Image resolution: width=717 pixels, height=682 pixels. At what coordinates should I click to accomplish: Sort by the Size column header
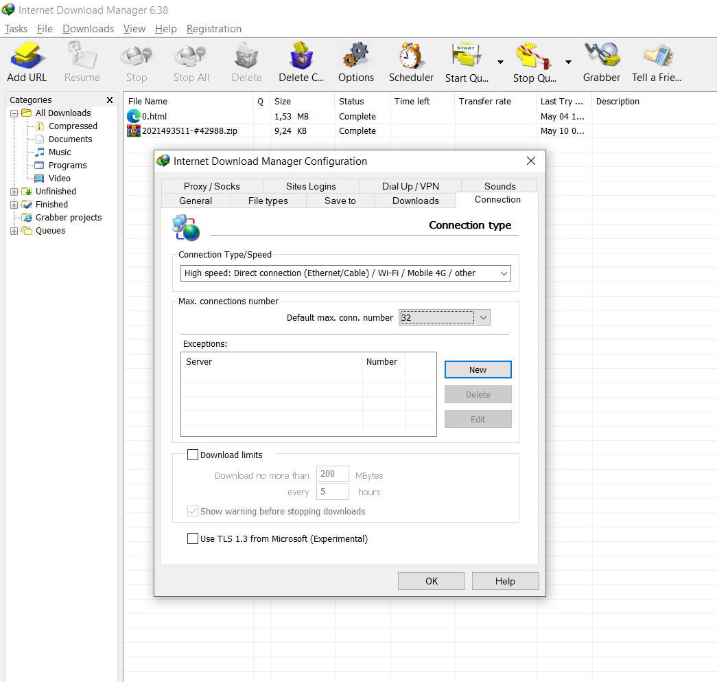303,101
